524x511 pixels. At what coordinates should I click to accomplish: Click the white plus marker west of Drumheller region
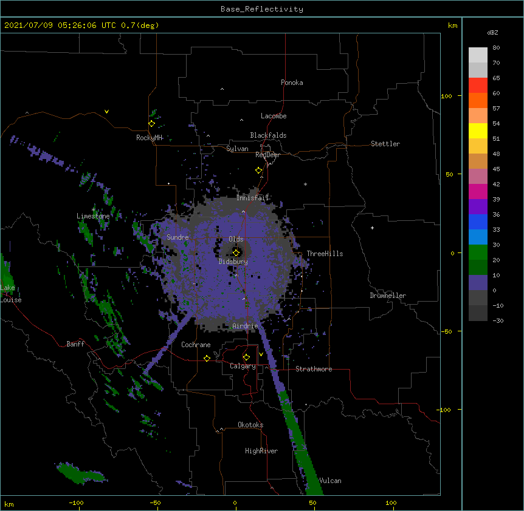372,228
